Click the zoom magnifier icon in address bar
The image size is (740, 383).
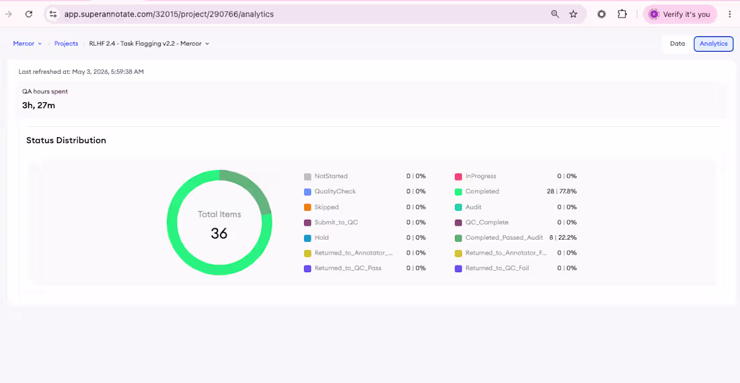pyautogui.click(x=555, y=14)
